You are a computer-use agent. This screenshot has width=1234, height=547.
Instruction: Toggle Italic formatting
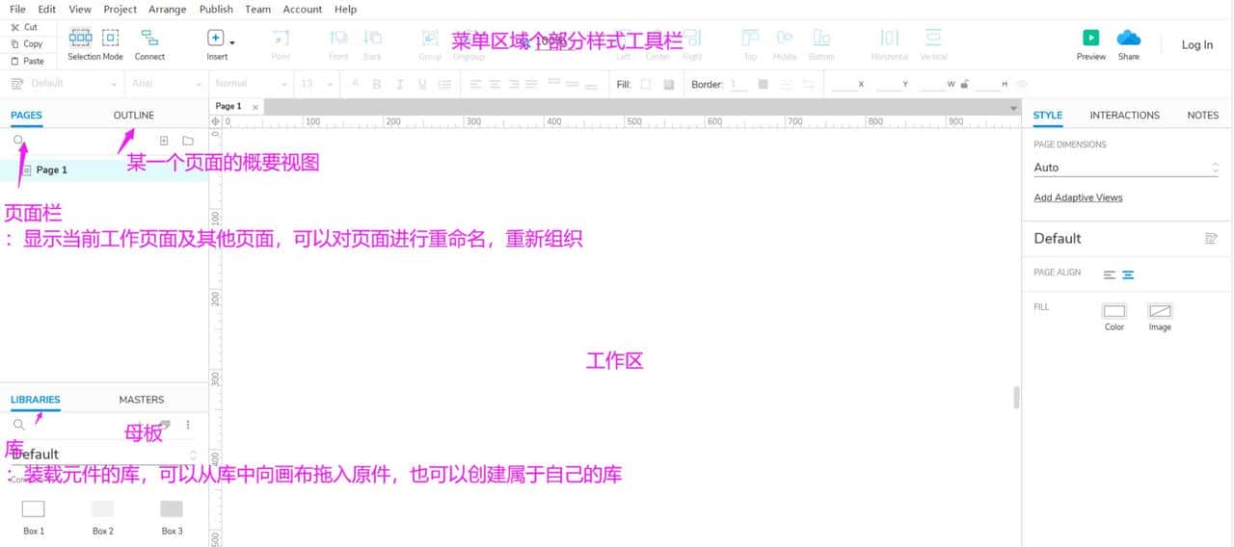point(400,85)
